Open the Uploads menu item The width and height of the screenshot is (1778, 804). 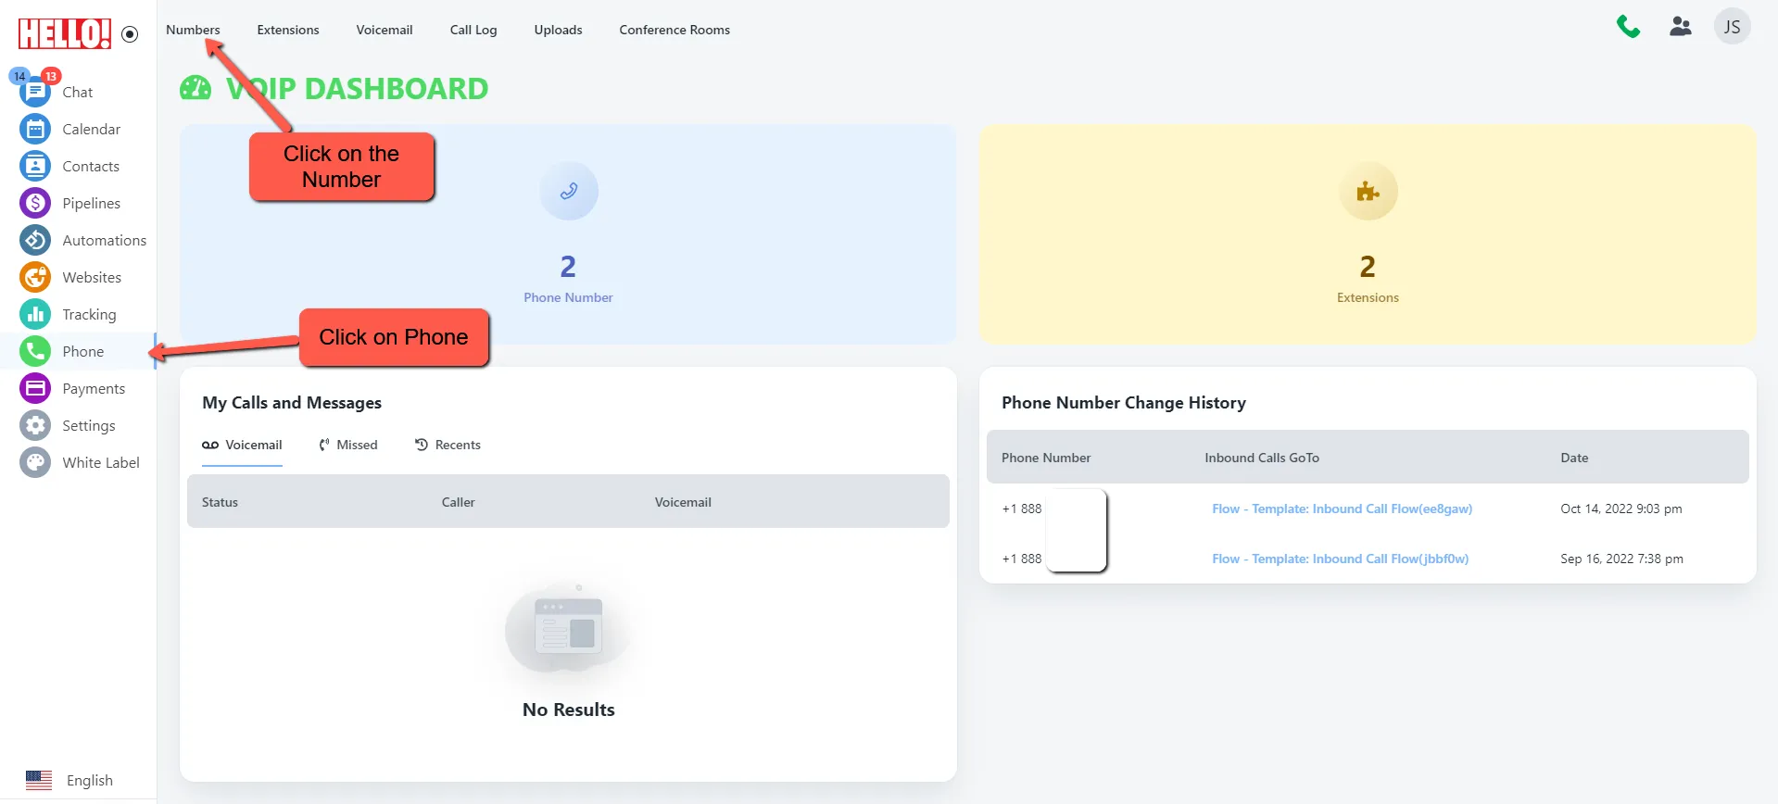pyautogui.click(x=558, y=30)
